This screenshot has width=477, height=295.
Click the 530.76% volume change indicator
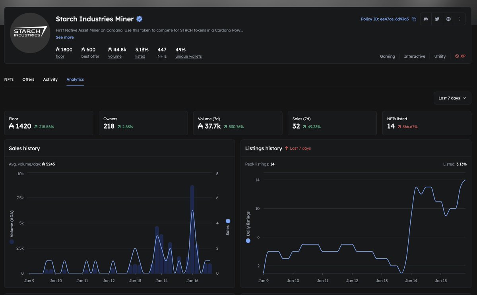pos(234,127)
